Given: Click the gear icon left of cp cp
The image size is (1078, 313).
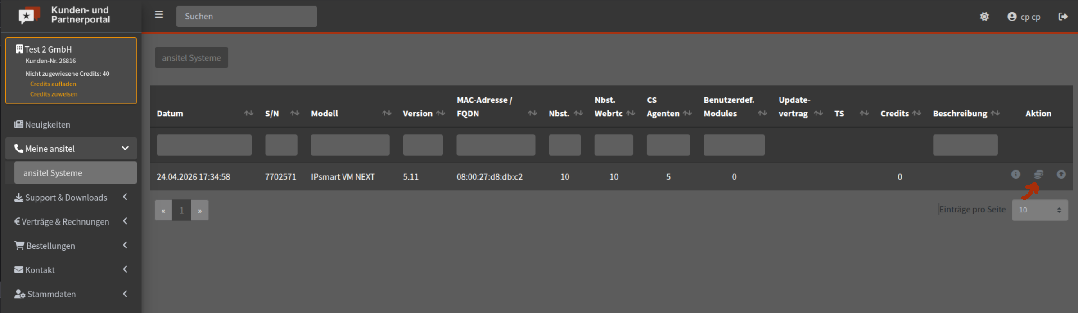Looking at the screenshot, I should tap(984, 17).
